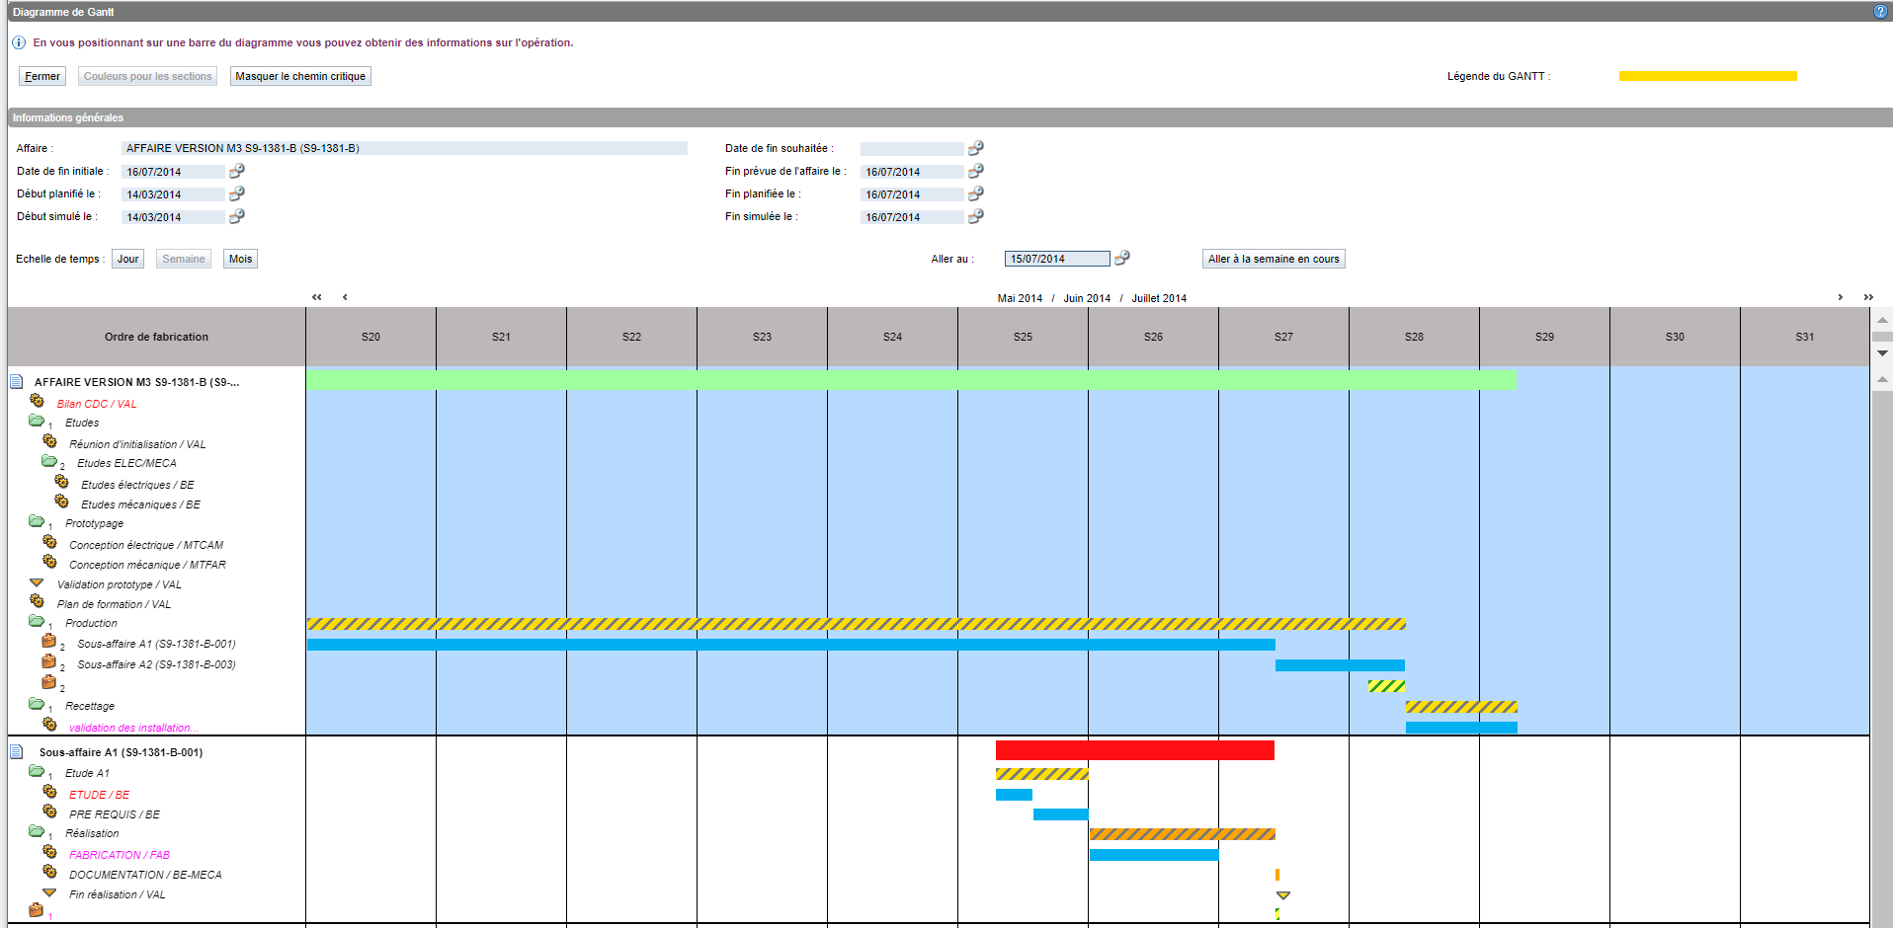
Task: Open calendar icon for Date de fin souhaitée
Action: (x=976, y=148)
